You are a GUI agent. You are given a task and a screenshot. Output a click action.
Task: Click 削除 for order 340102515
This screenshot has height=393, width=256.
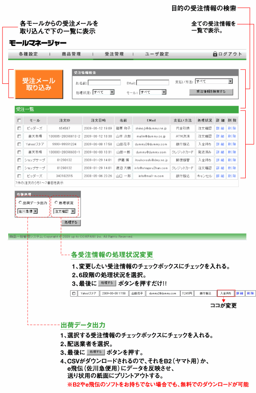(232, 176)
